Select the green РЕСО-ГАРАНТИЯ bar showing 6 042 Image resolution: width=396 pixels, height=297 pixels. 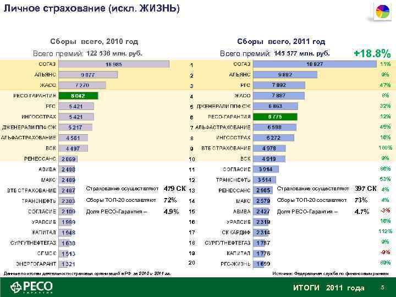pyautogui.click(x=78, y=96)
